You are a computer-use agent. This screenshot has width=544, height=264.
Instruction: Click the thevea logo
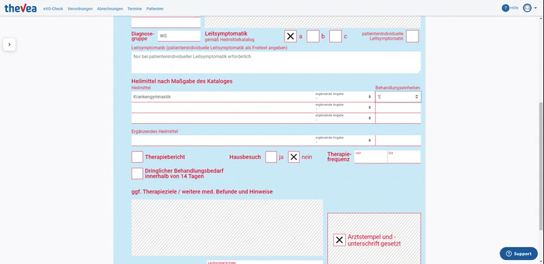[x=21, y=8]
